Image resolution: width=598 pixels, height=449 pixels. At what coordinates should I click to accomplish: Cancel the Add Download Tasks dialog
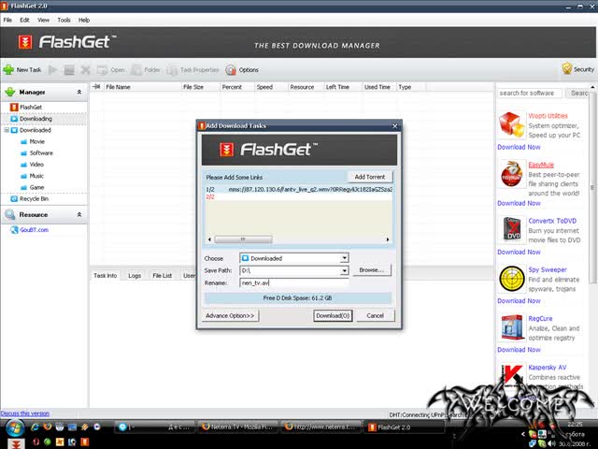click(376, 316)
